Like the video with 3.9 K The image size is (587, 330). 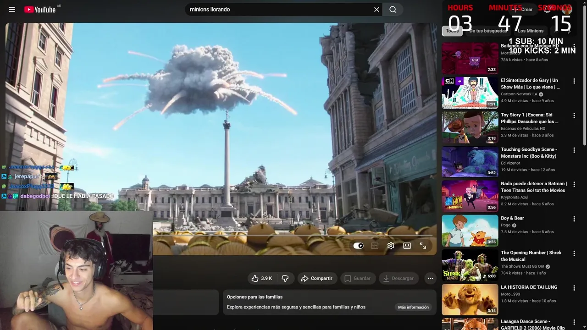262,278
